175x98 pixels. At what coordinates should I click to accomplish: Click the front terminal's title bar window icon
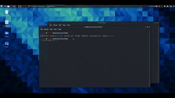pos(41,27)
